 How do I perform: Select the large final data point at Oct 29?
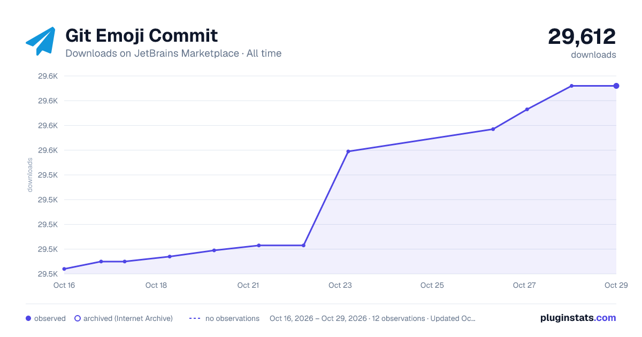coord(616,86)
